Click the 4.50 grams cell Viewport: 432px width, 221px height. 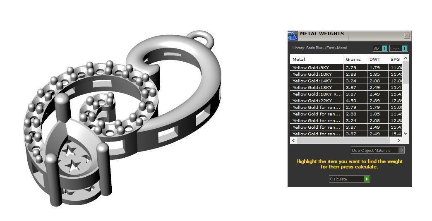(x=355, y=101)
